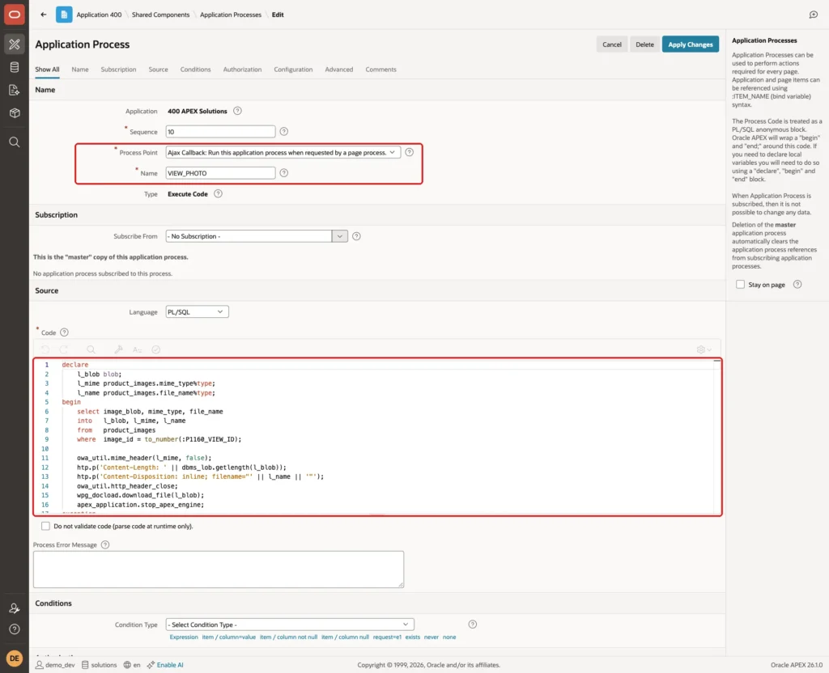Open the Gallery cube icon
Image resolution: width=829 pixels, height=673 pixels.
(15, 112)
